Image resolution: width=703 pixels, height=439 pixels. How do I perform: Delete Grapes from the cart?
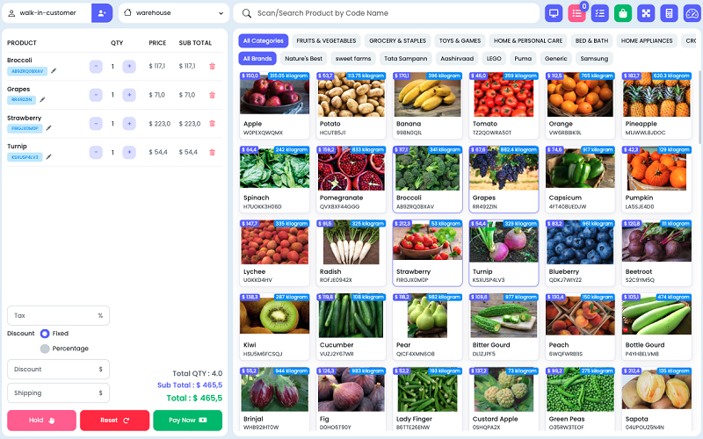click(x=212, y=95)
